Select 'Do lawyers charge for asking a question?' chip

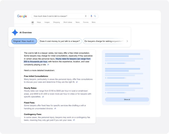pyautogui.click(x=104, y=41)
